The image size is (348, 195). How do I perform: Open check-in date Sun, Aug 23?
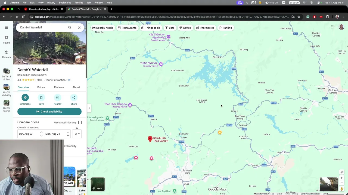point(30,134)
